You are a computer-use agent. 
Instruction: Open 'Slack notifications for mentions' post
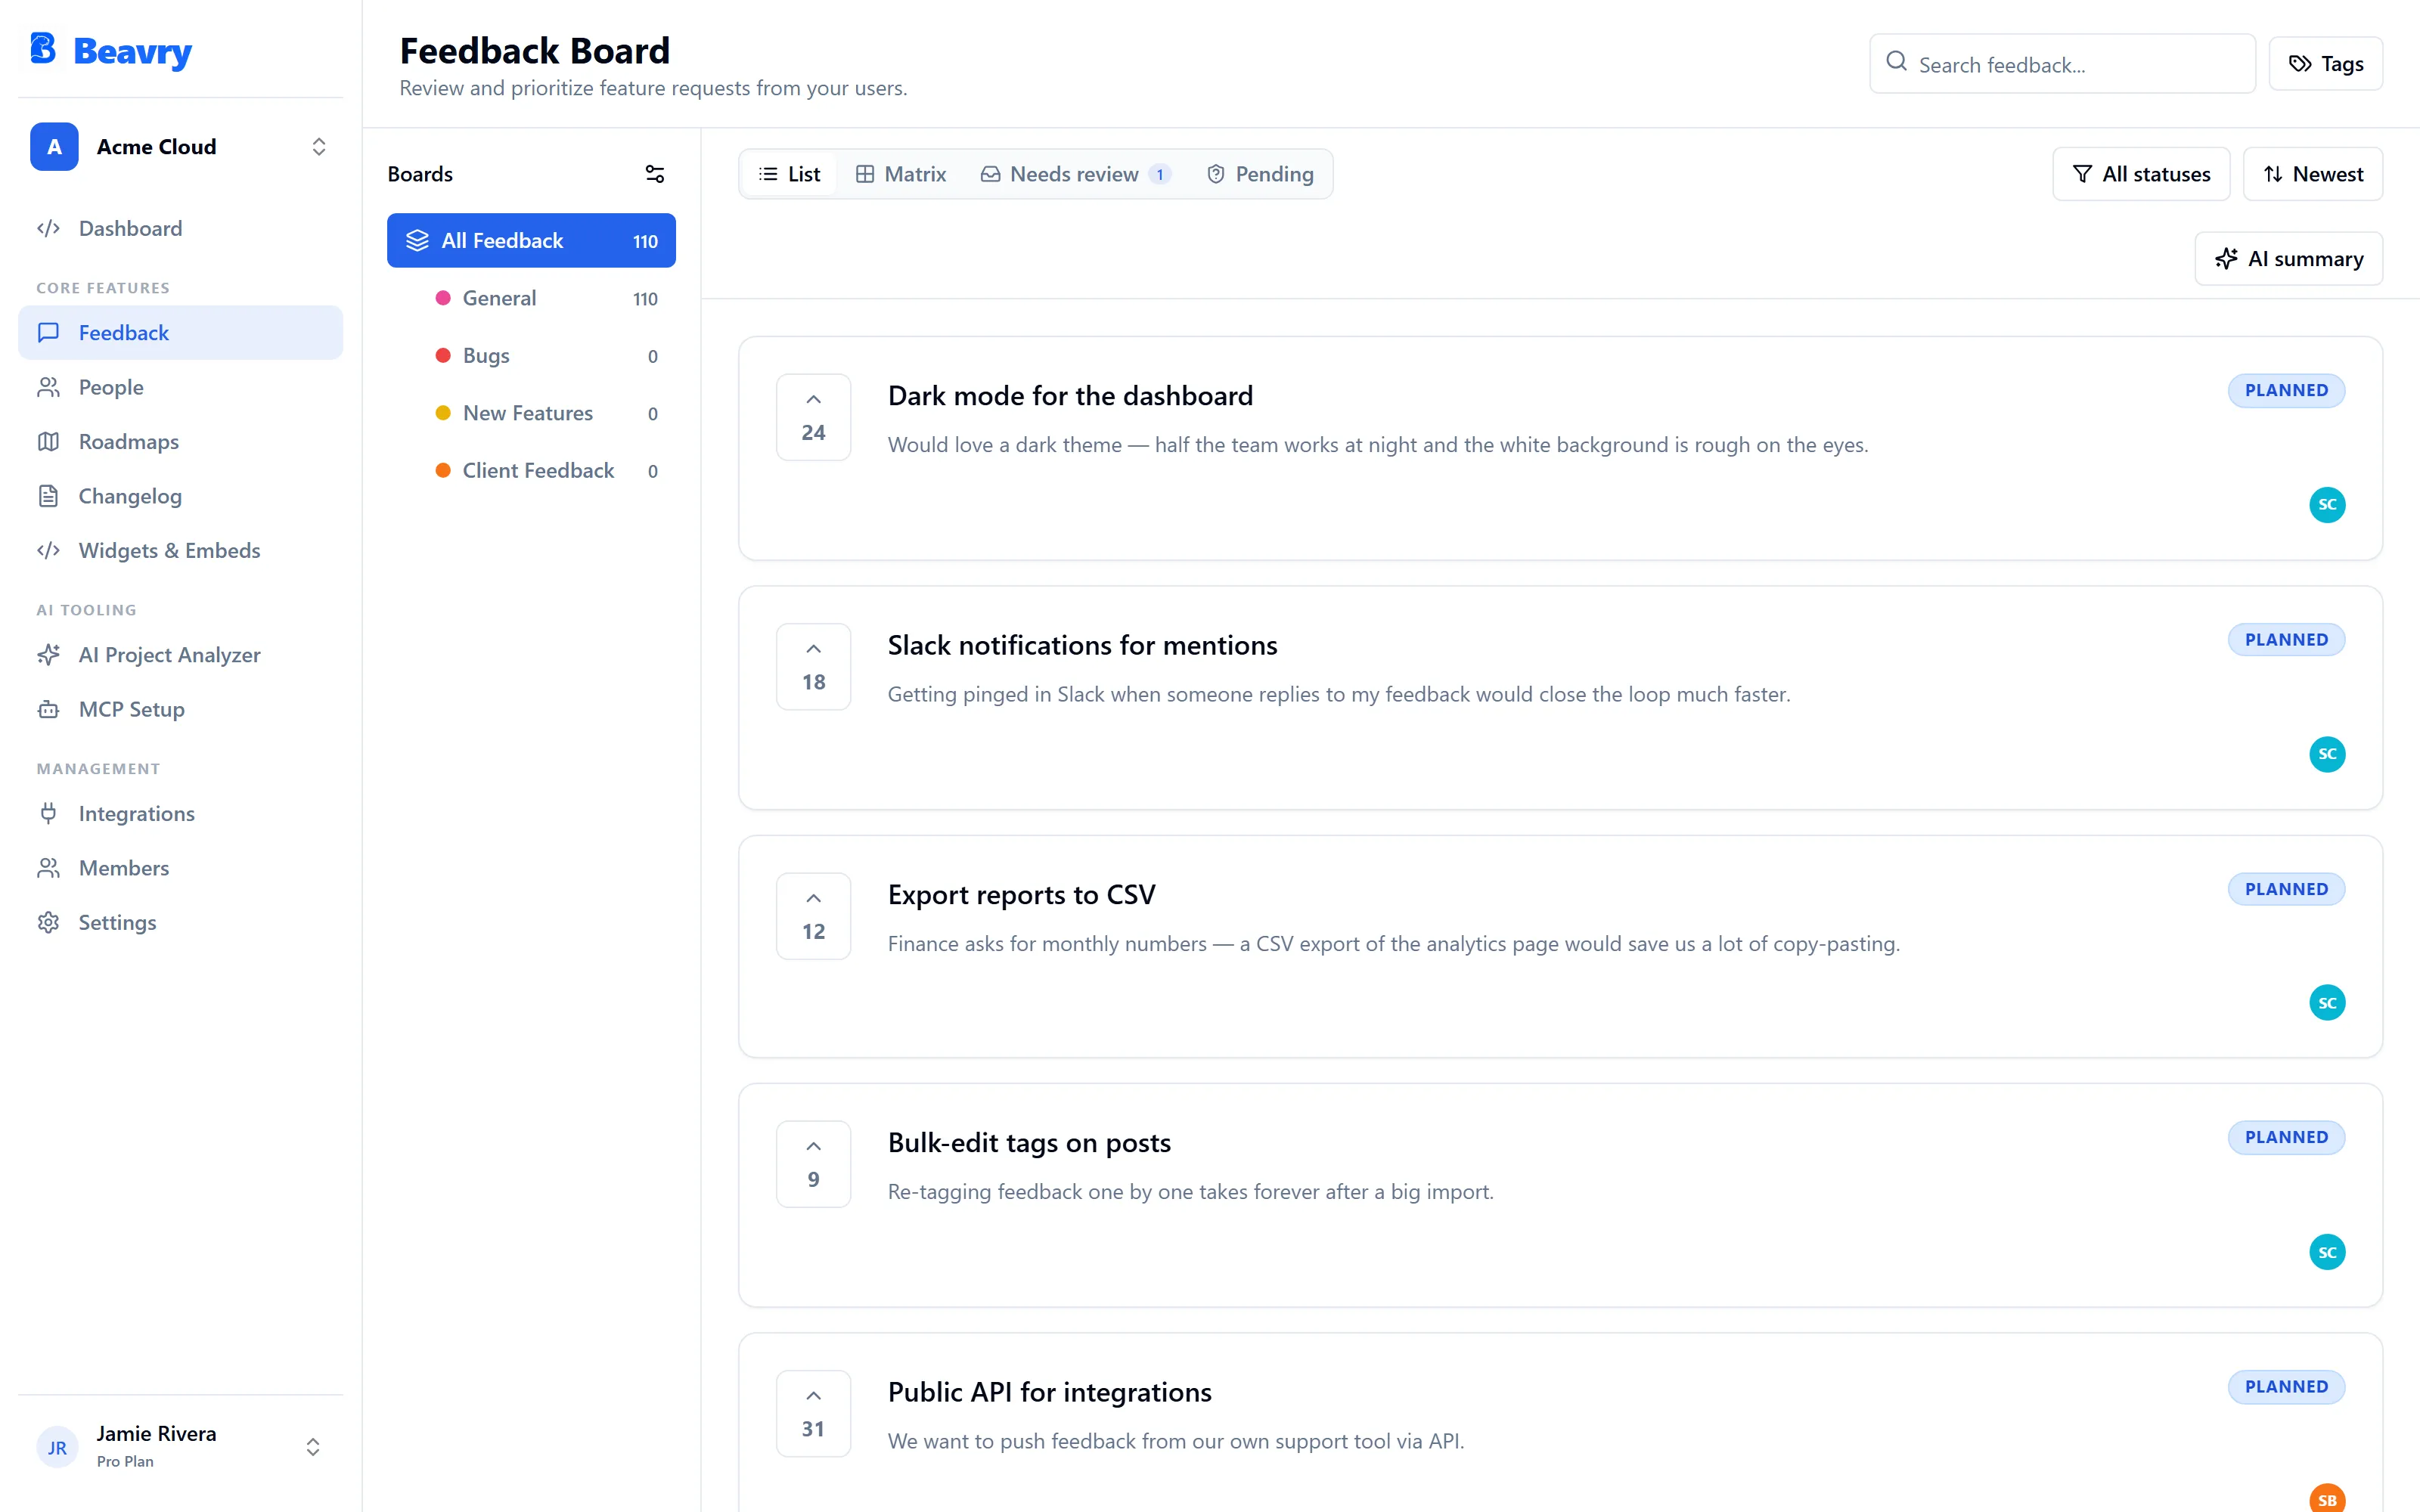[x=1082, y=646]
